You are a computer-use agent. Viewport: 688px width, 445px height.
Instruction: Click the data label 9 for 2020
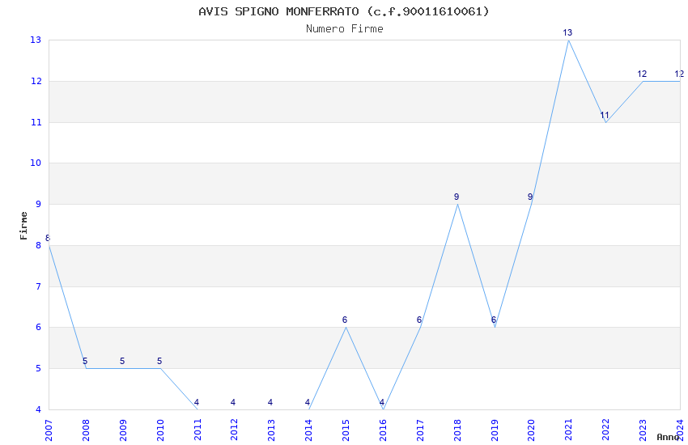tap(530, 197)
